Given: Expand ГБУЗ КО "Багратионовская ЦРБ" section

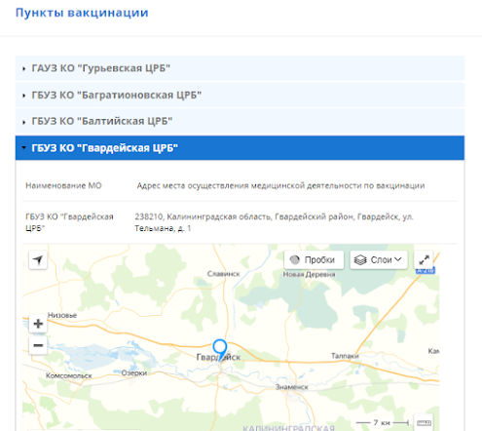Looking at the screenshot, I should point(240,95).
